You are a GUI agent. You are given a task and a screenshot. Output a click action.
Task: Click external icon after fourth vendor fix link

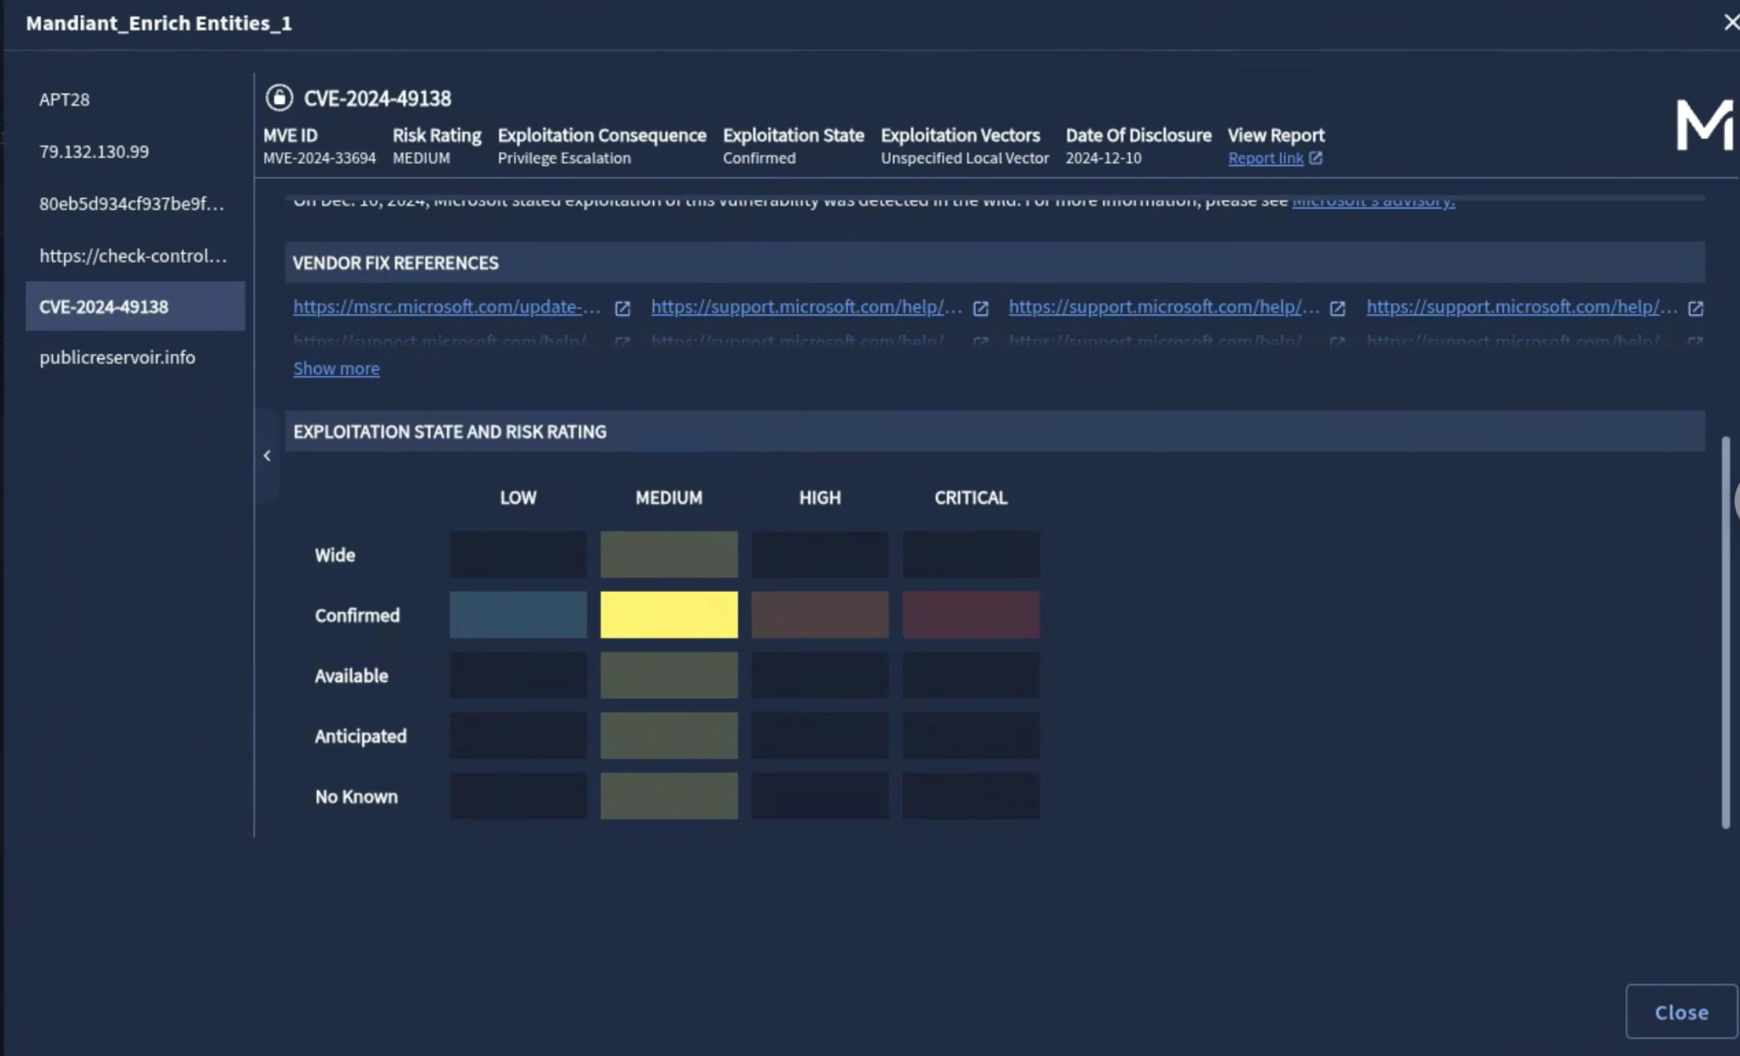(1695, 308)
